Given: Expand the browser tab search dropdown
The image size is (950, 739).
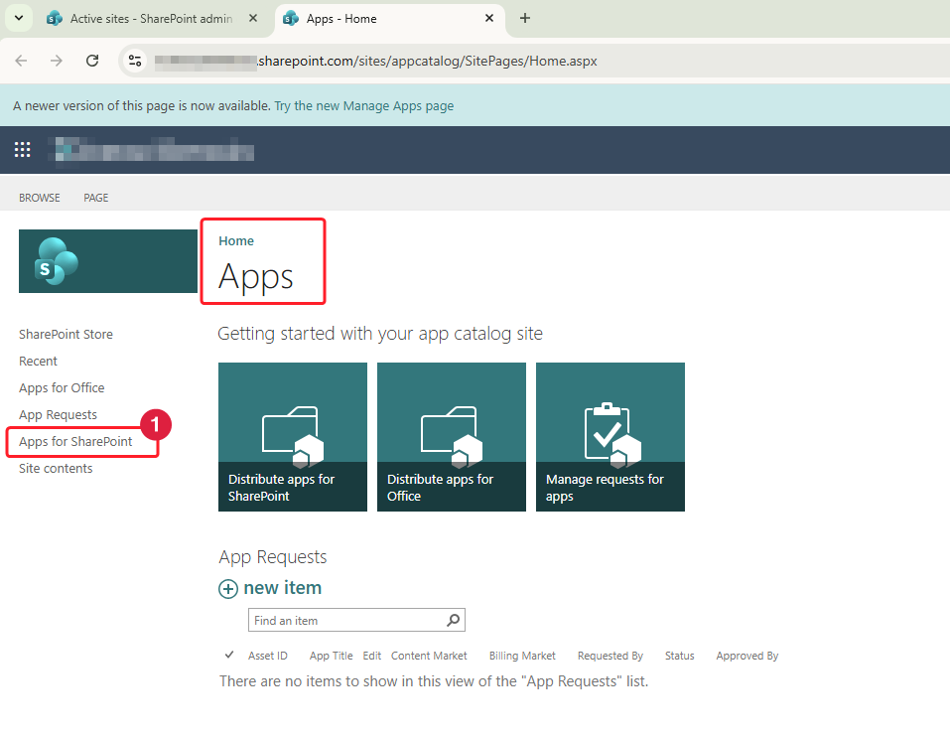Looking at the screenshot, I should (x=18, y=18).
